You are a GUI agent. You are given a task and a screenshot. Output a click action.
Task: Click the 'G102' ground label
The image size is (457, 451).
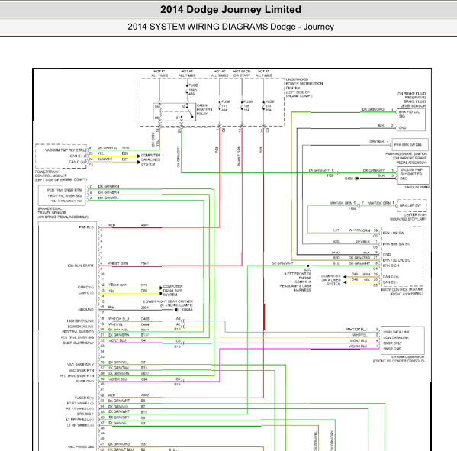pyautogui.click(x=349, y=179)
